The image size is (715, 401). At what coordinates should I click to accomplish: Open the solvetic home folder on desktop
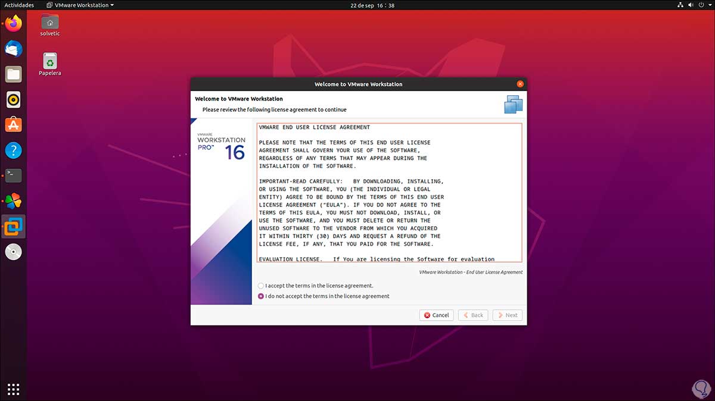[50, 25]
